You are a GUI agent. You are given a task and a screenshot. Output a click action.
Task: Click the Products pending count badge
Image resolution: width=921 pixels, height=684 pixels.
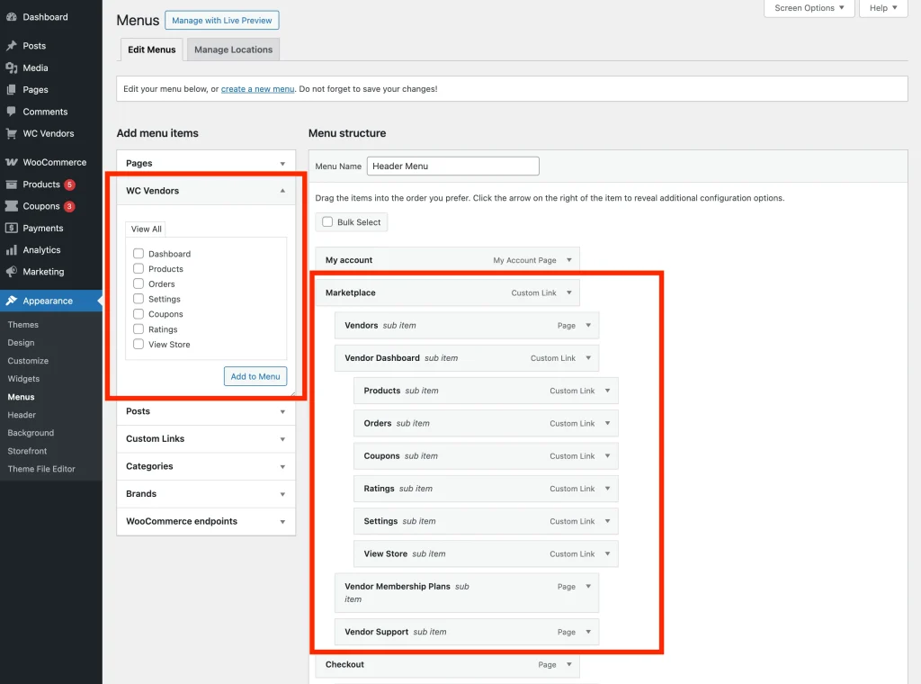point(69,184)
